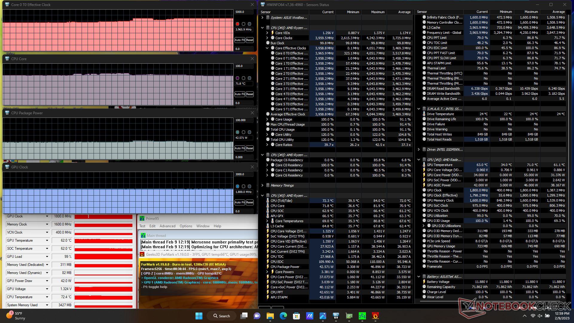
Task: Click the speaker muted tray icon
Action: coord(540,316)
